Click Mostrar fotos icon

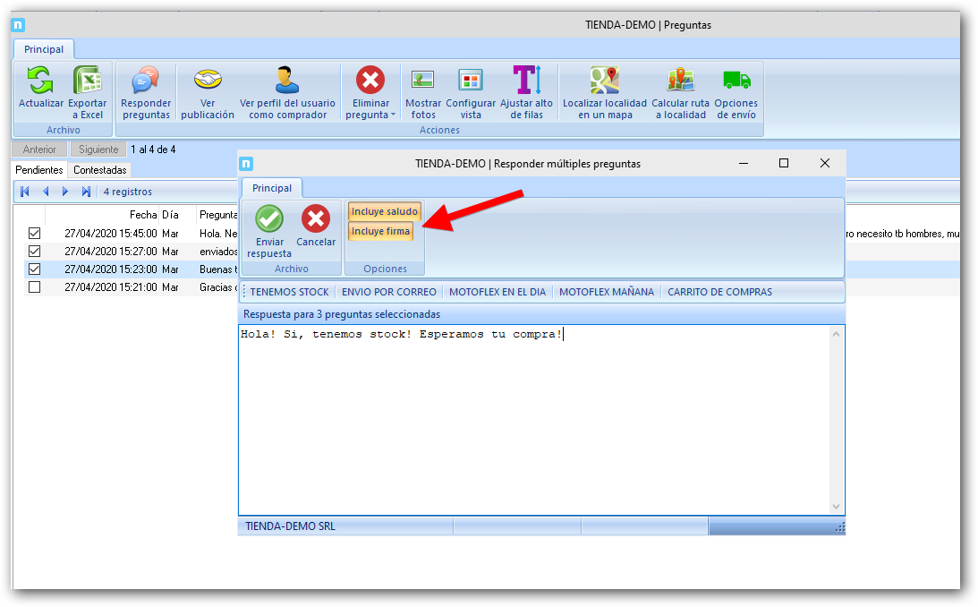click(423, 81)
